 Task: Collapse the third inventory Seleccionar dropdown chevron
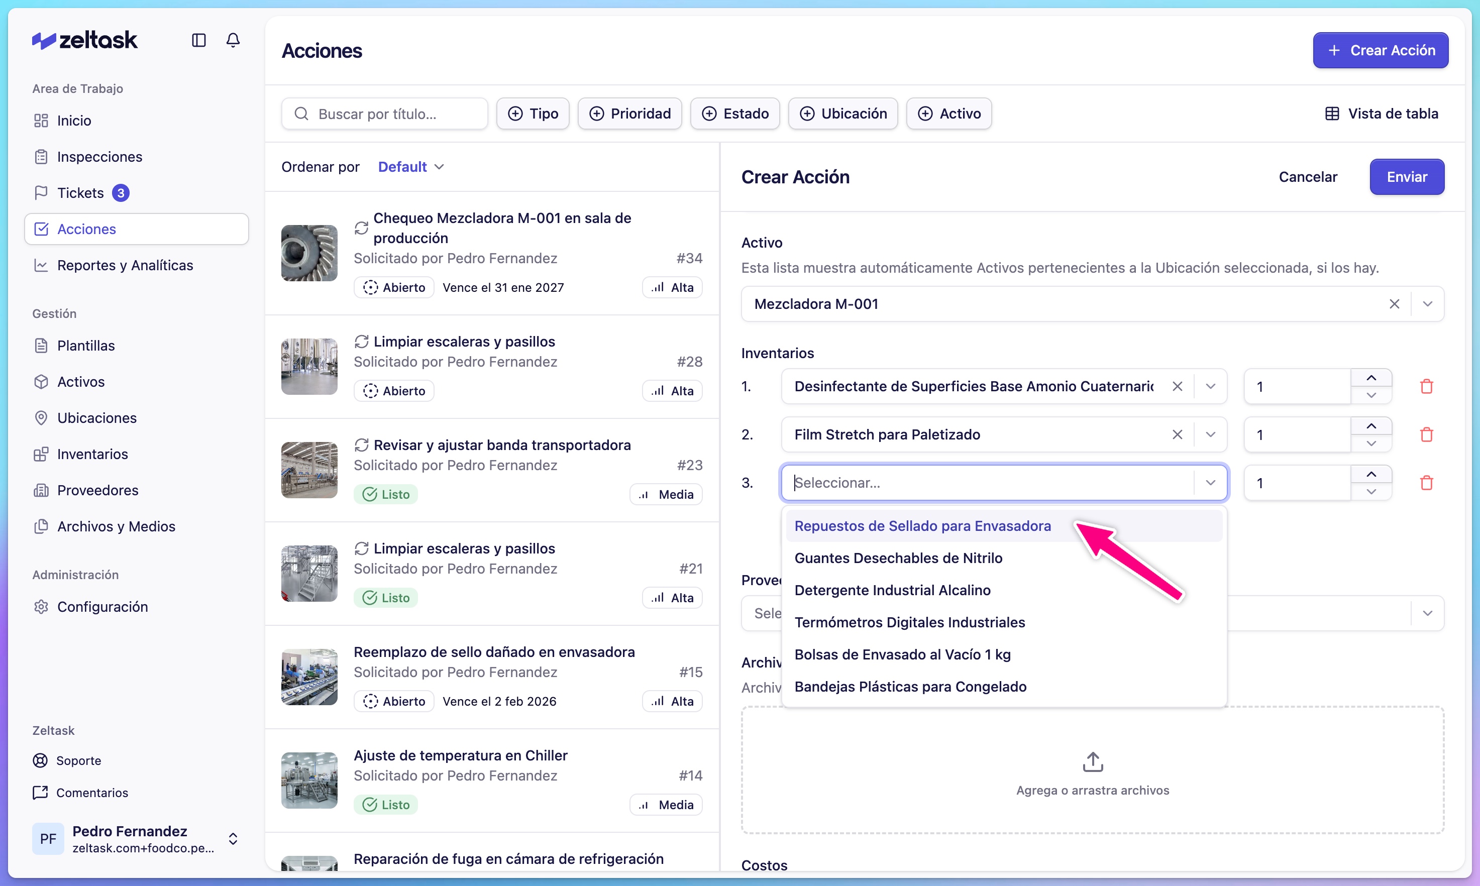[x=1210, y=482]
